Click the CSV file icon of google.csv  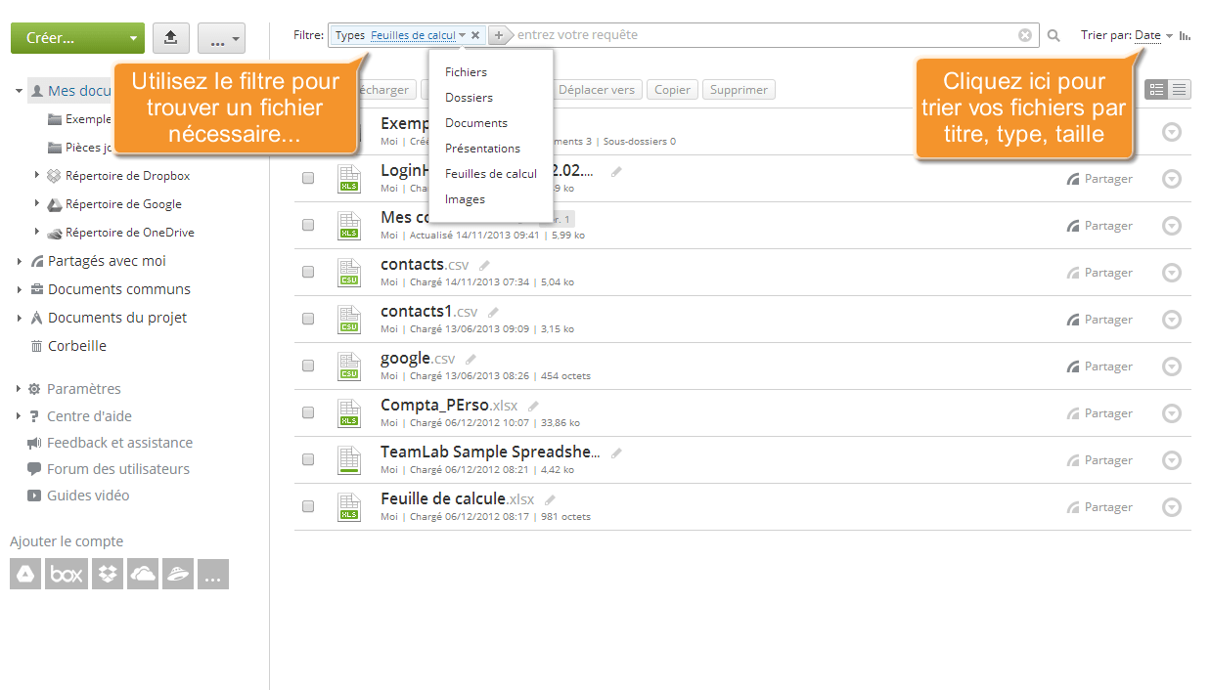coord(348,366)
